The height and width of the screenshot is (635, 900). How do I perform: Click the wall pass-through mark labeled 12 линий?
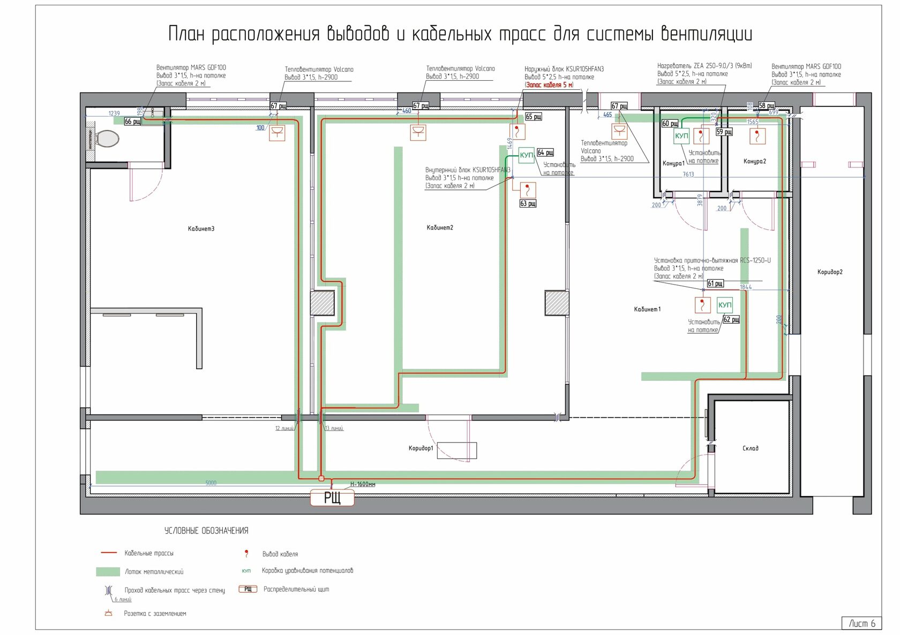[x=298, y=417]
